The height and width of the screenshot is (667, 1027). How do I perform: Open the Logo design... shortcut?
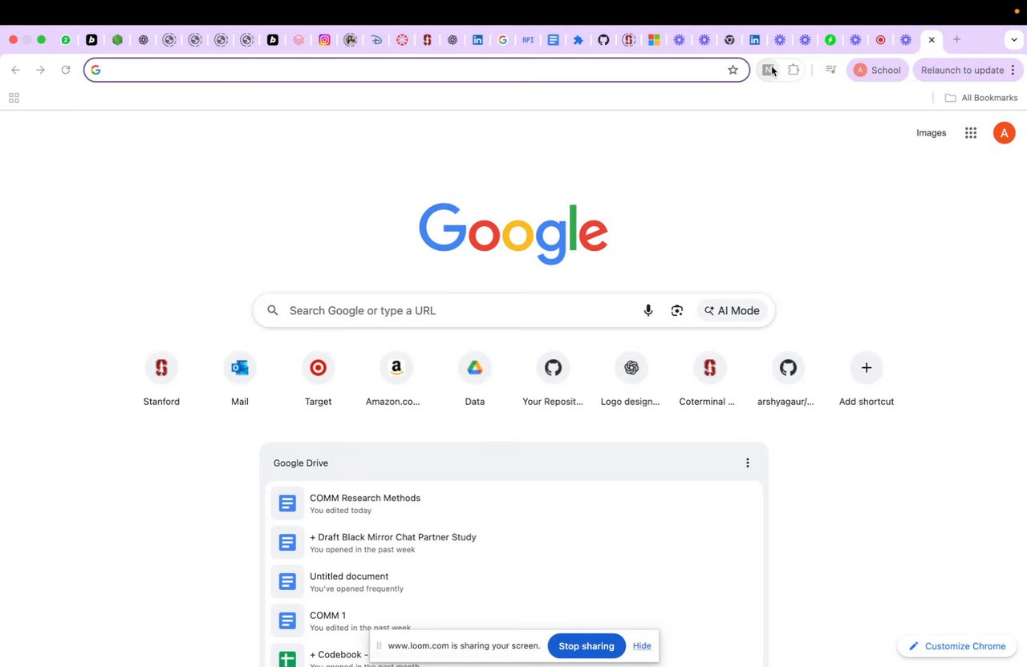(631, 379)
